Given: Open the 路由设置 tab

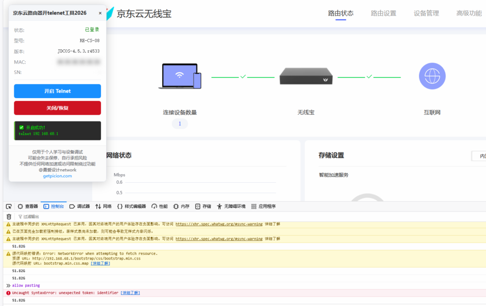Looking at the screenshot, I should [383, 13].
